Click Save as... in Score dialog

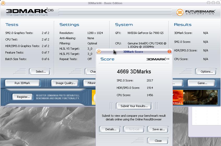pyautogui.click(x=158, y=129)
